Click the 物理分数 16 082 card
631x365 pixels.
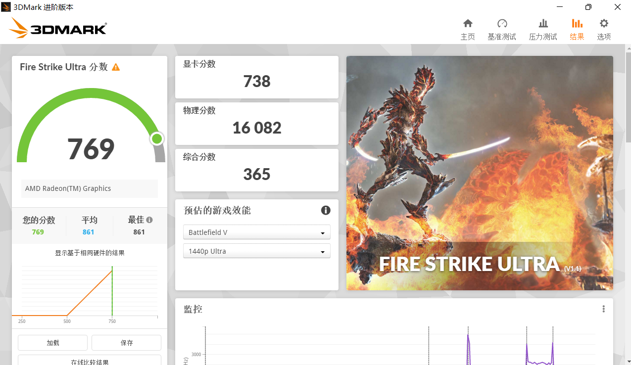(257, 124)
